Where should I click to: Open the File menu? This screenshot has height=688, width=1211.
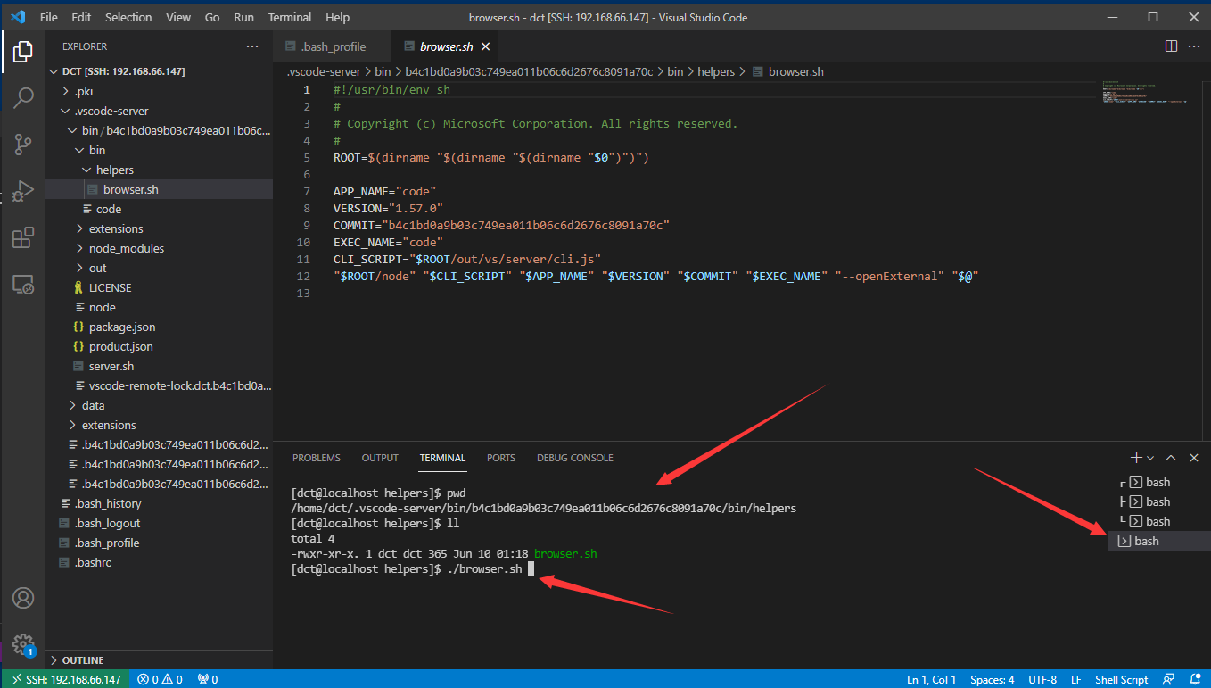(x=49, y=17)
